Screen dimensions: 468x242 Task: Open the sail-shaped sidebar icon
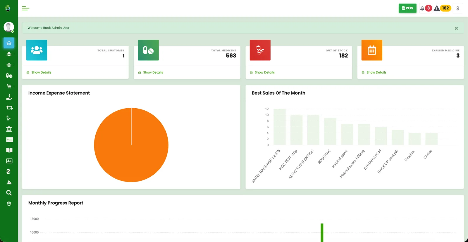[9, 182]
